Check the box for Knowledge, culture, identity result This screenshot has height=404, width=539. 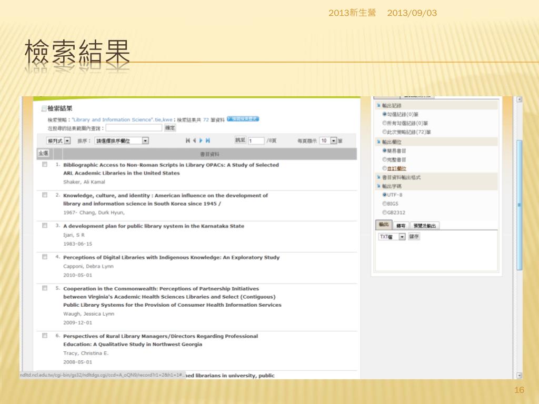tap(45, 195)
